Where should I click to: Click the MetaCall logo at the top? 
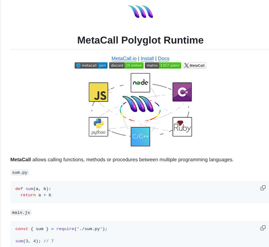point(140,12)
